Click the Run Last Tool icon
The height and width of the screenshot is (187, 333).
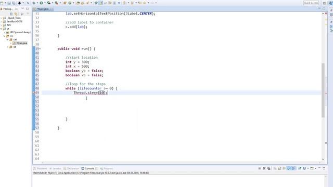point(57,3)
